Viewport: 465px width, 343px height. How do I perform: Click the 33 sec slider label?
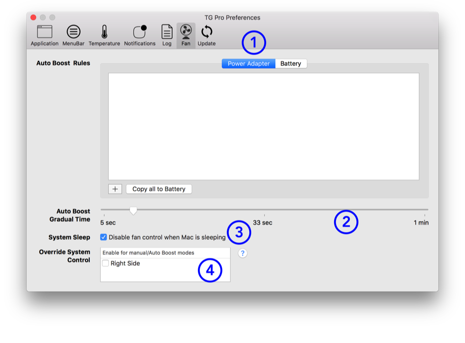point(262,223)
